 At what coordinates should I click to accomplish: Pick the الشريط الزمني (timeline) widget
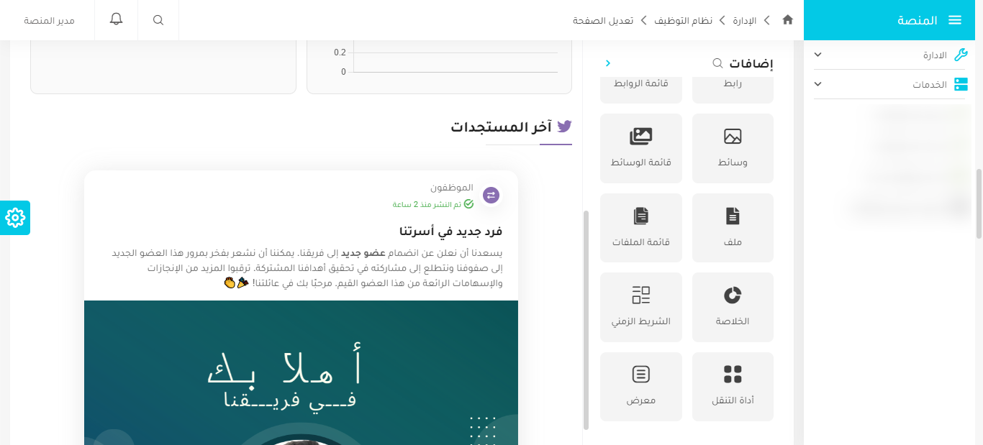pos(640,307)
